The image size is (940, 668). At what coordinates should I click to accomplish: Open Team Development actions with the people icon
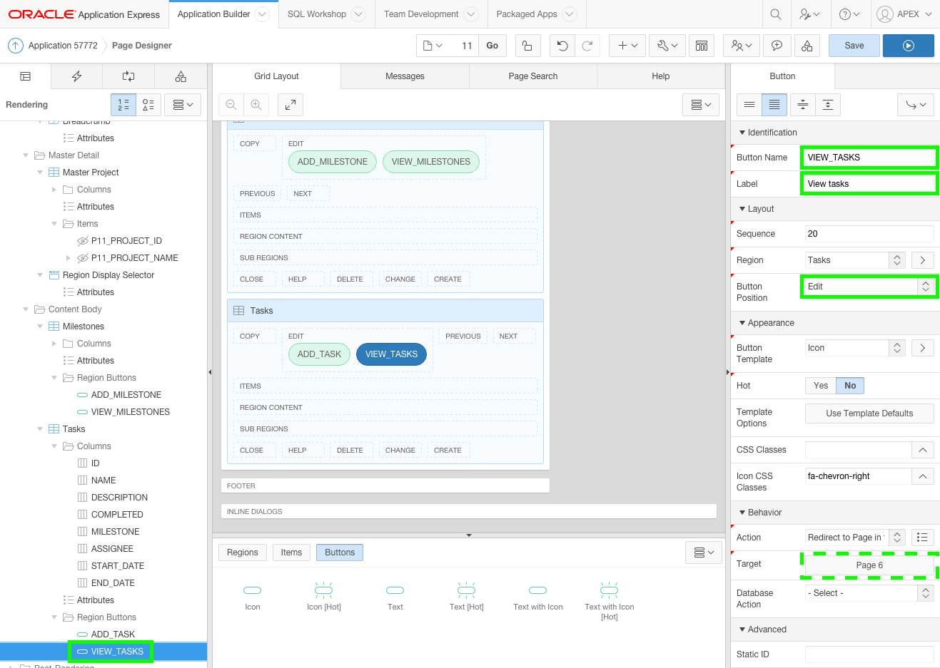click(x=741, y=44)
